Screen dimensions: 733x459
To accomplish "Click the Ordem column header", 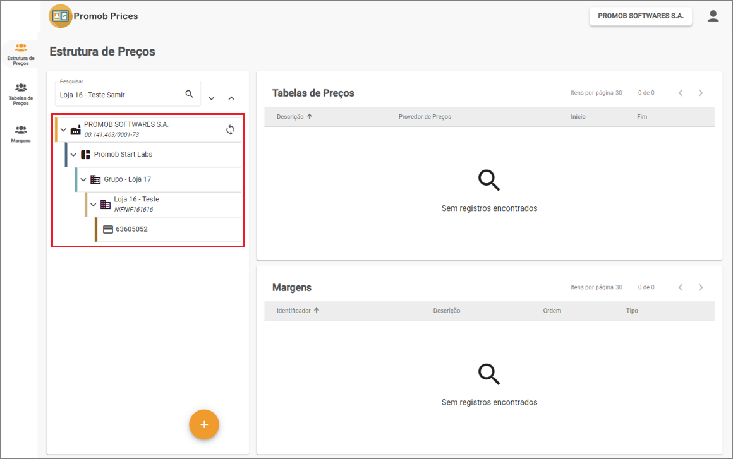I will (x=552, y=311).
